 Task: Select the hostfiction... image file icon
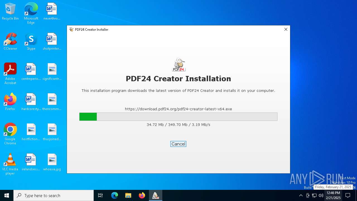(x=31, y=132)
